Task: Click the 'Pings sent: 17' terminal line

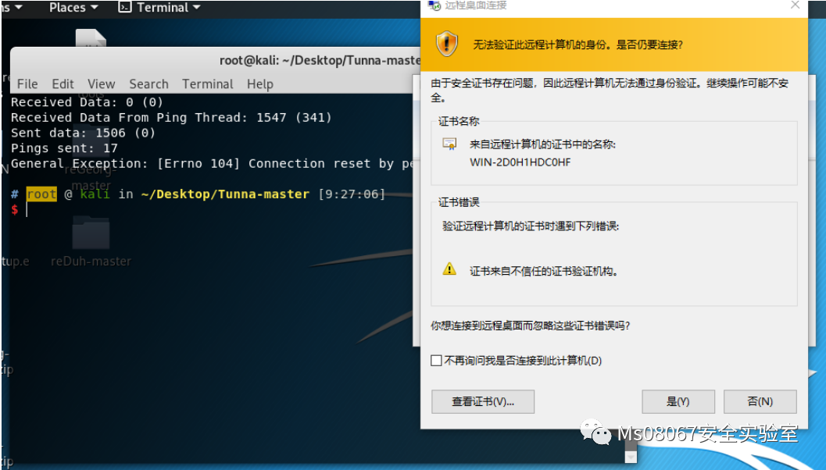Action: tap(64, 148)
